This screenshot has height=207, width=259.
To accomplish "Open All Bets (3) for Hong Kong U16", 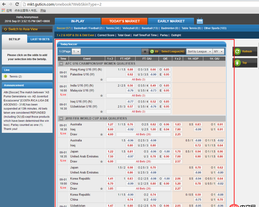I will point(139,79).
